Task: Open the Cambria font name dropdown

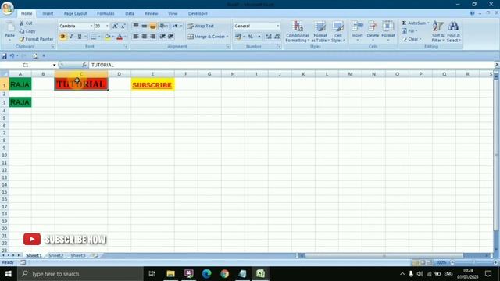Action: 91,26
